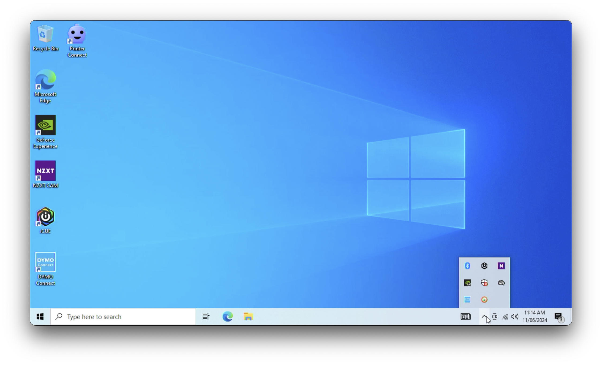The image size is (602, 365).
Task: Click the Windows Start button
Action: point(40,317)
